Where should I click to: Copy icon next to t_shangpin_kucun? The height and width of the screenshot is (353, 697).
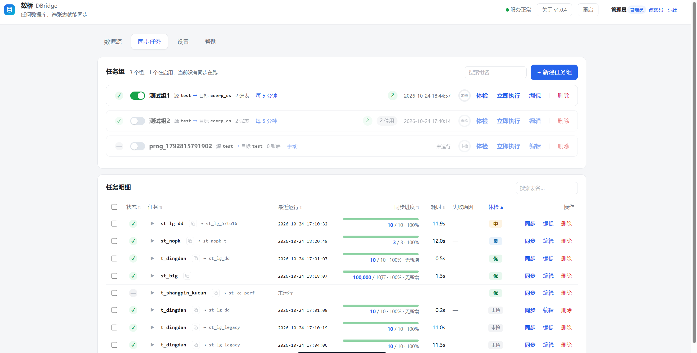pyautogui.click(x=216, y=293)
